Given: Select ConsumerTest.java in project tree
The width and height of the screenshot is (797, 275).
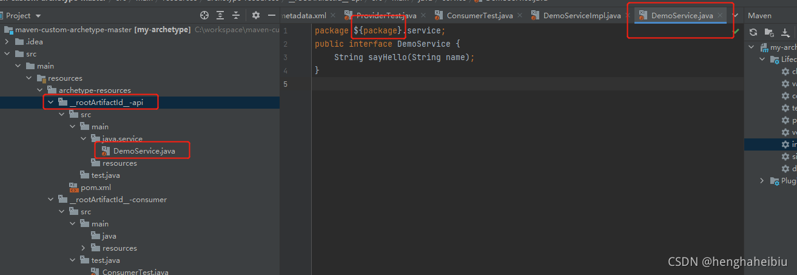Looking at the screenshot, I should (x=135, y=272).
